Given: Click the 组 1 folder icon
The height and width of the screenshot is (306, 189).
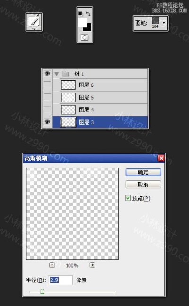Looking at the screenshot, I should (x=66, y=74).
